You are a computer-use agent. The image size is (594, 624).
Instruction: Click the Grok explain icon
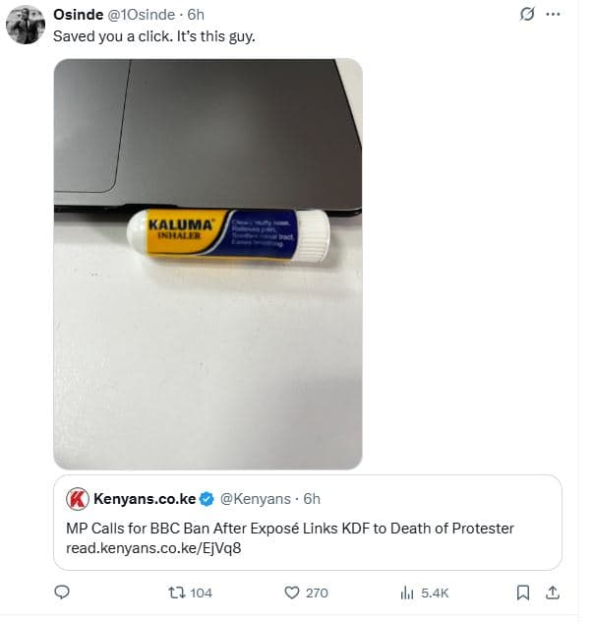click(526, 15)
